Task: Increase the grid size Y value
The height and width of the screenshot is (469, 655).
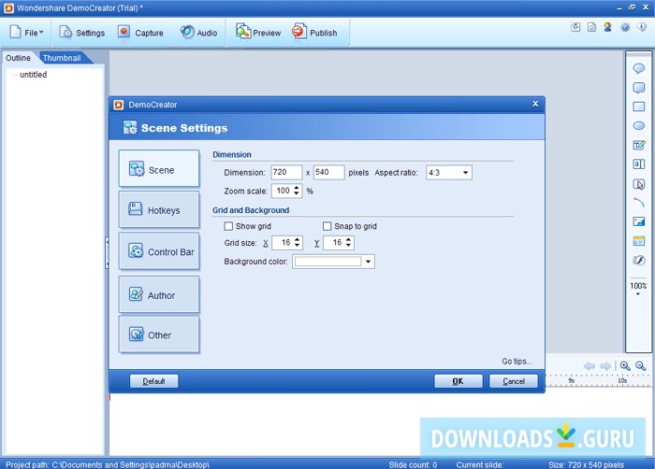Action: [x=348, y=239]
